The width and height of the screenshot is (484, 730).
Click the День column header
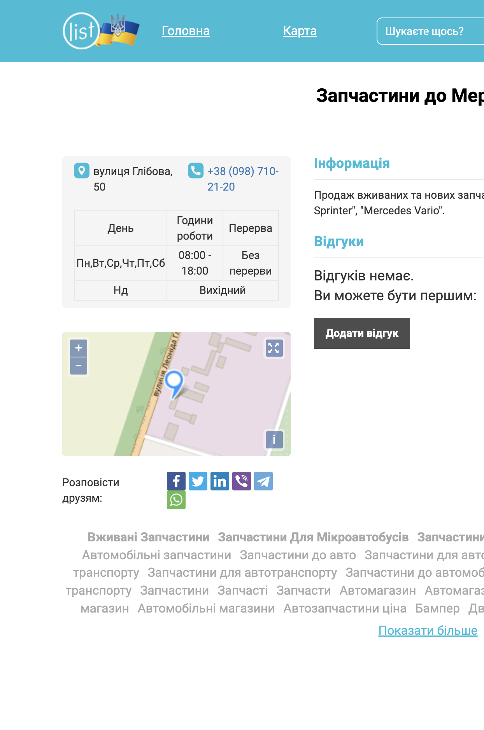[x=121, y=228]
